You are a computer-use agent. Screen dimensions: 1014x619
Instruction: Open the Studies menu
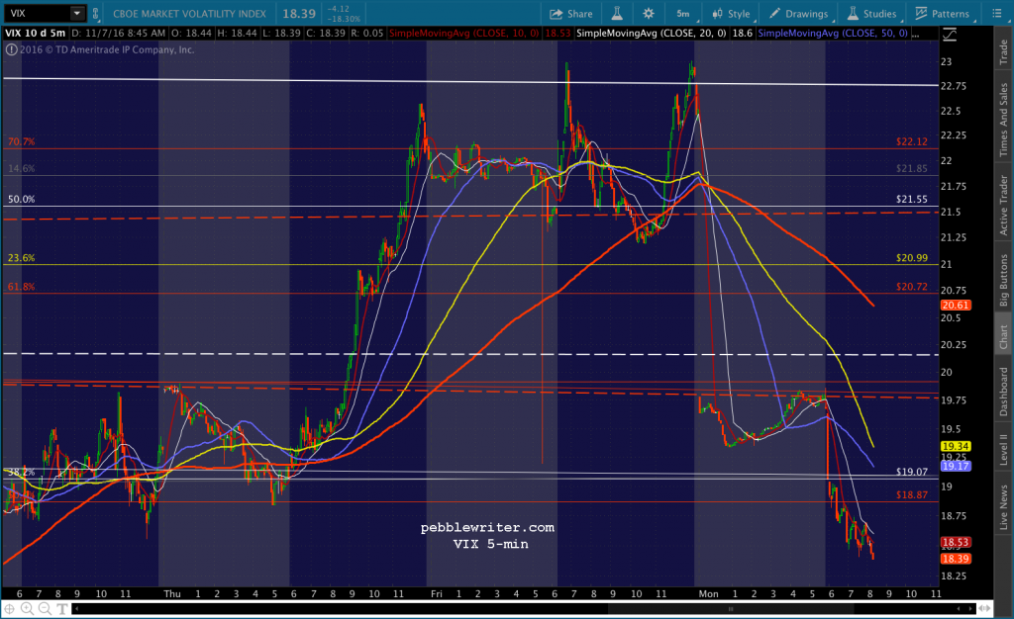tap(871, 14)
